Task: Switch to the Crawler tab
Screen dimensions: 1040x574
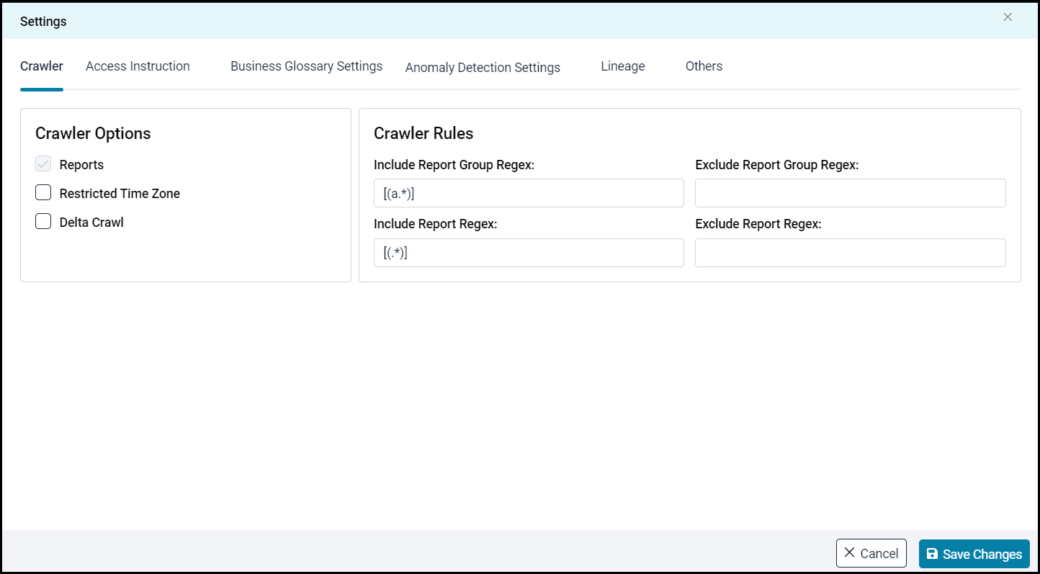Action: coord(42,66)
